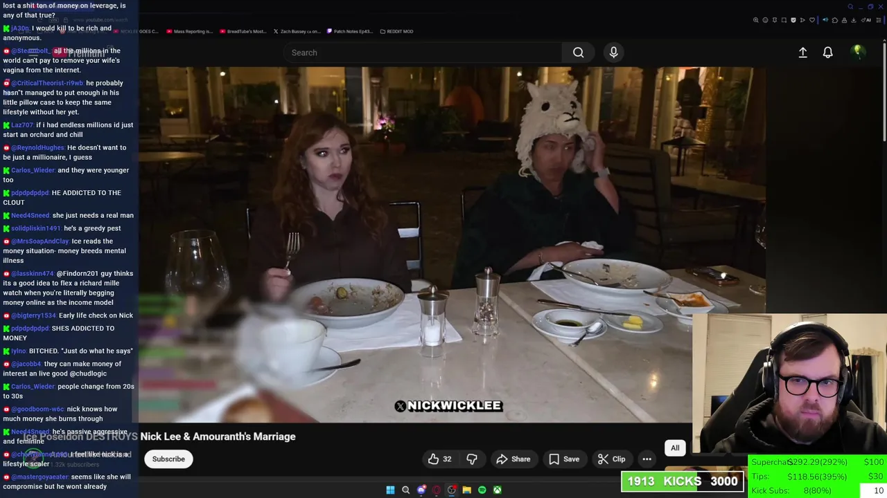Open the browser AI assistant icon
The height and width of the screenshot is (498, 887).
pos(865,20)
